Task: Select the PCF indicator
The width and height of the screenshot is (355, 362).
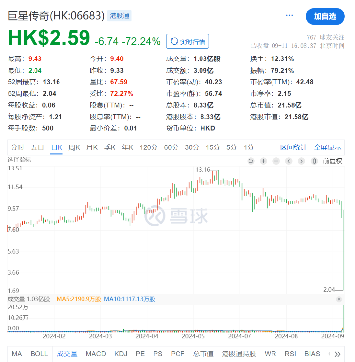Action: point(177,354)
